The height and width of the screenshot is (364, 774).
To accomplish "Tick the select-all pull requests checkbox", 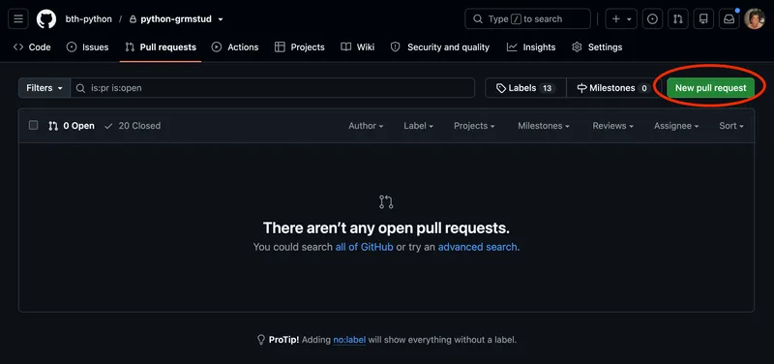I will pos(33,126).
